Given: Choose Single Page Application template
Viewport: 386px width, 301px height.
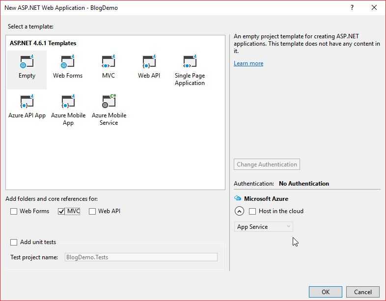Looking at the screenshot, I should click(x=190, y=62).
